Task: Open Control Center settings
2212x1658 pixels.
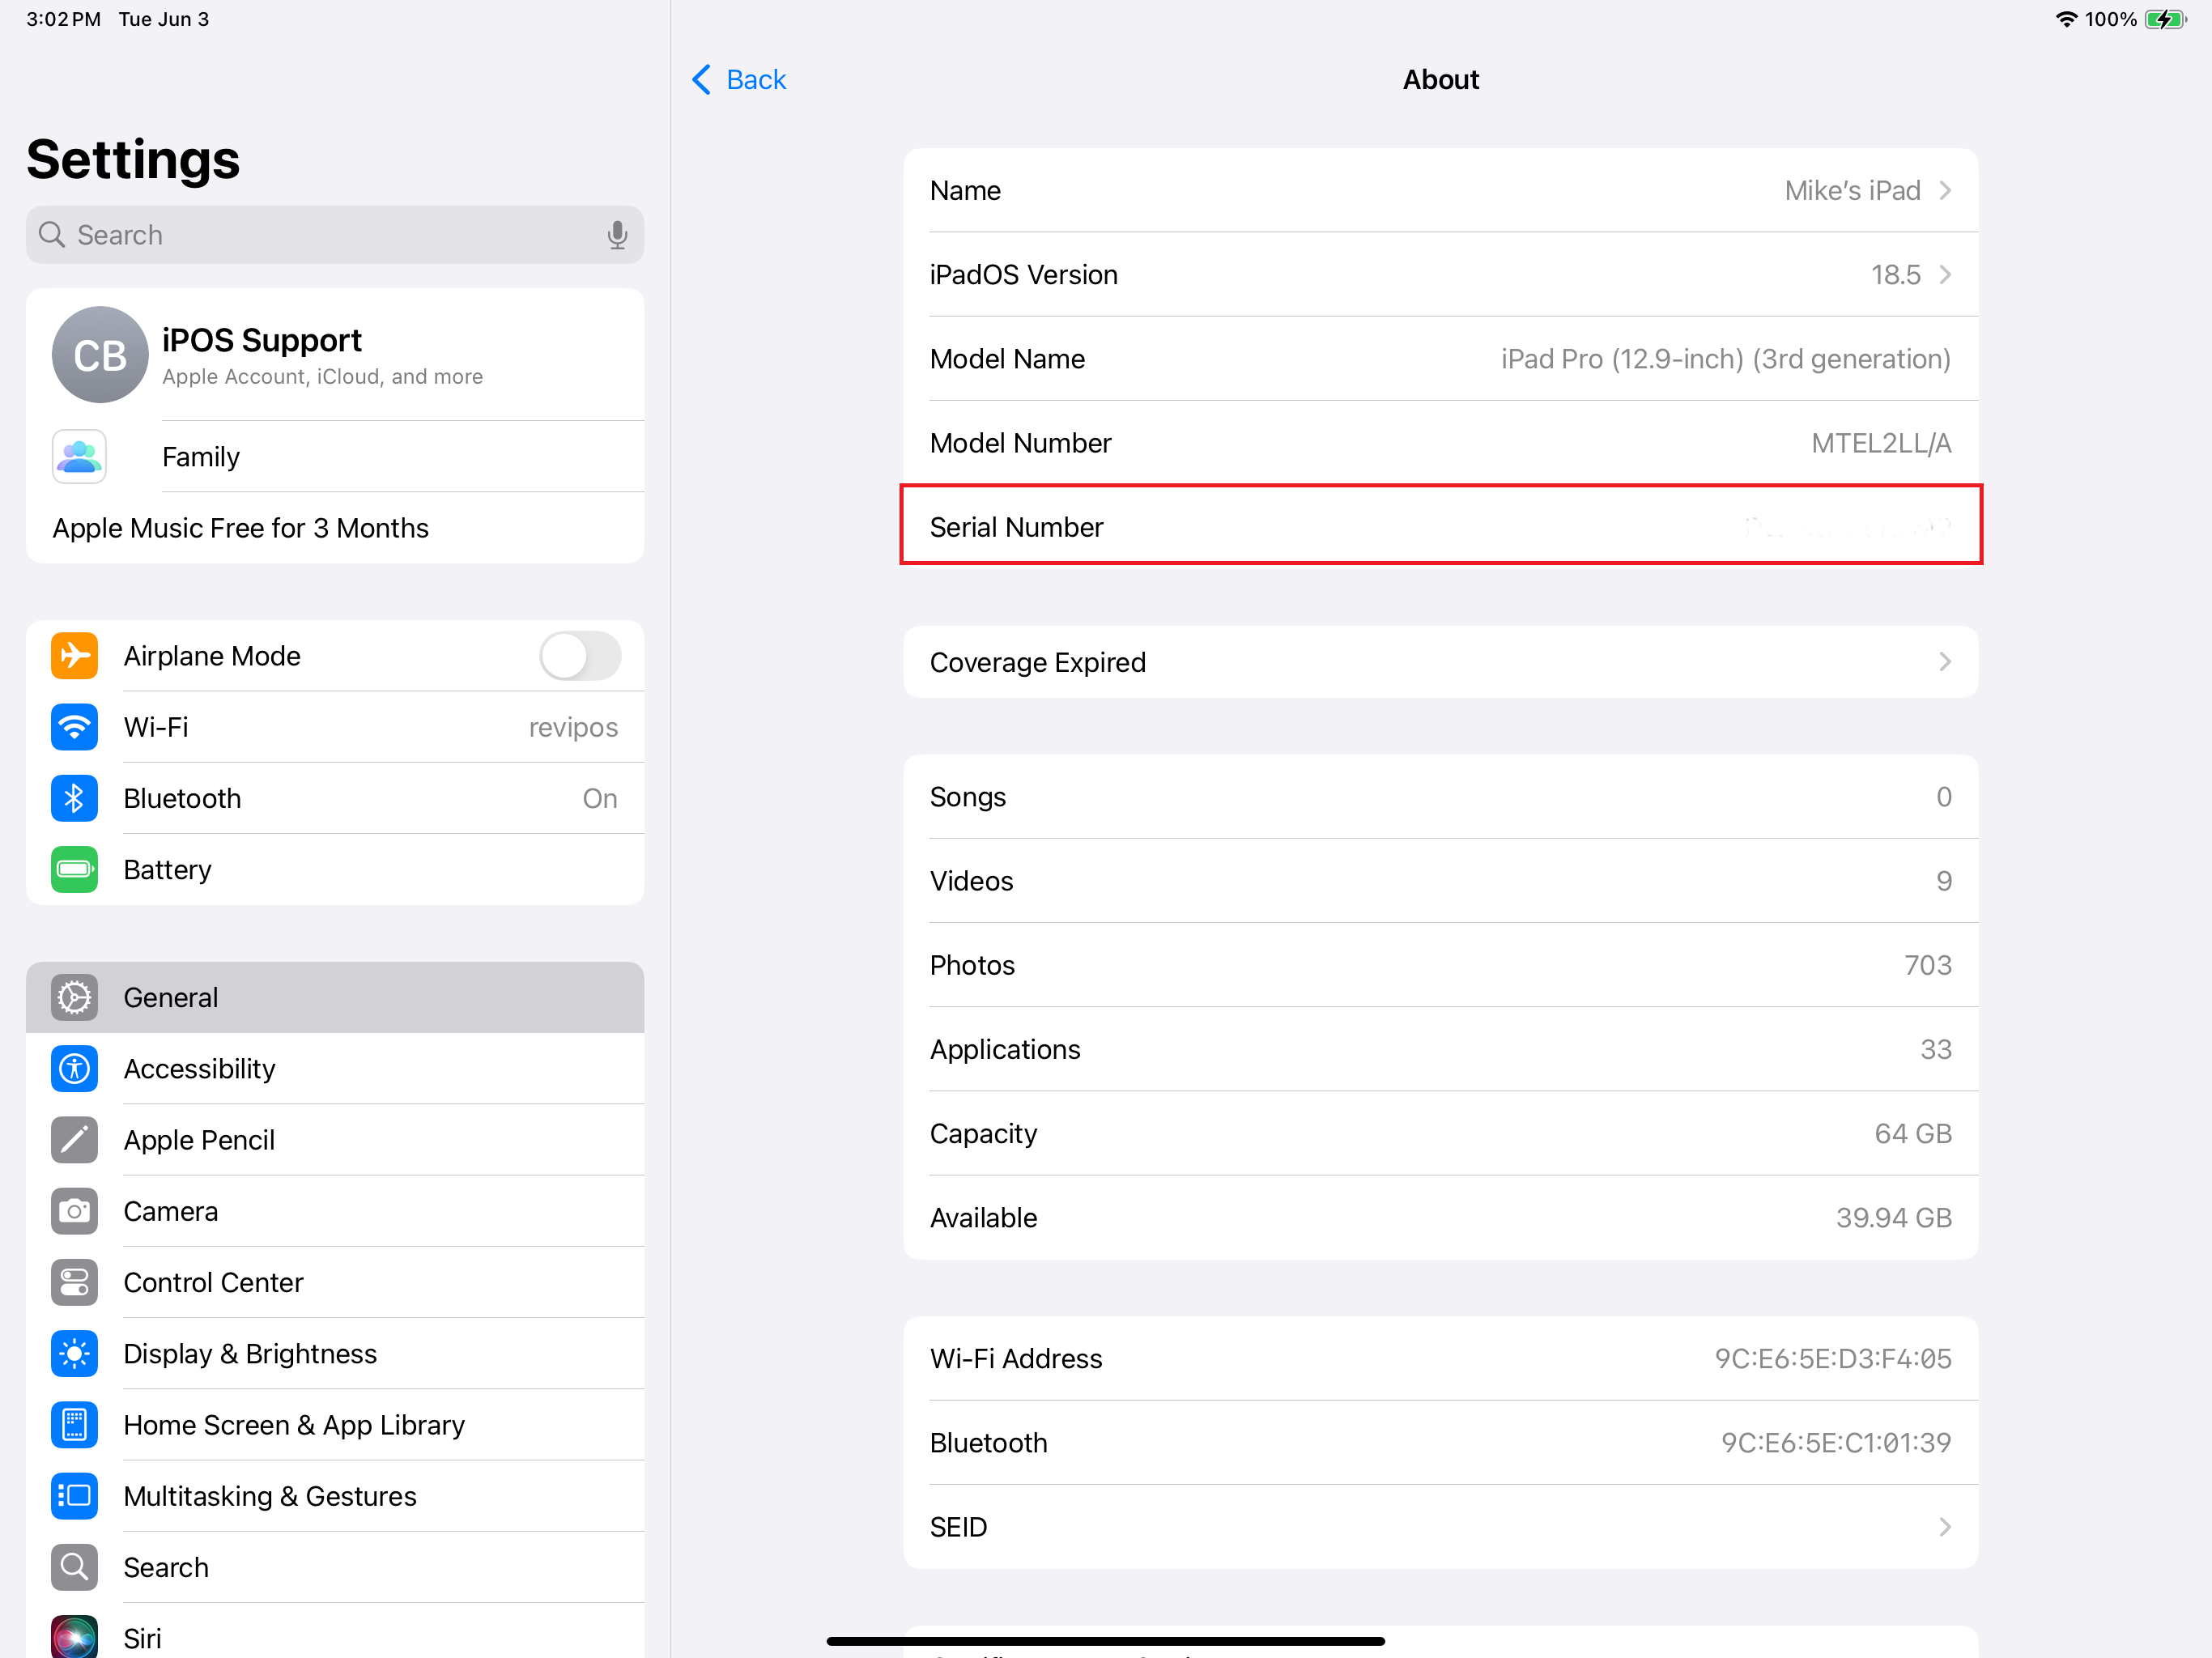Action: (x=335, y=1282)
